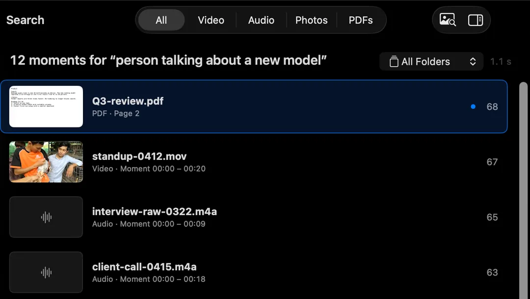The image size is (530, 299).
Task: Select the All filter tab
Action: (161, 20)
